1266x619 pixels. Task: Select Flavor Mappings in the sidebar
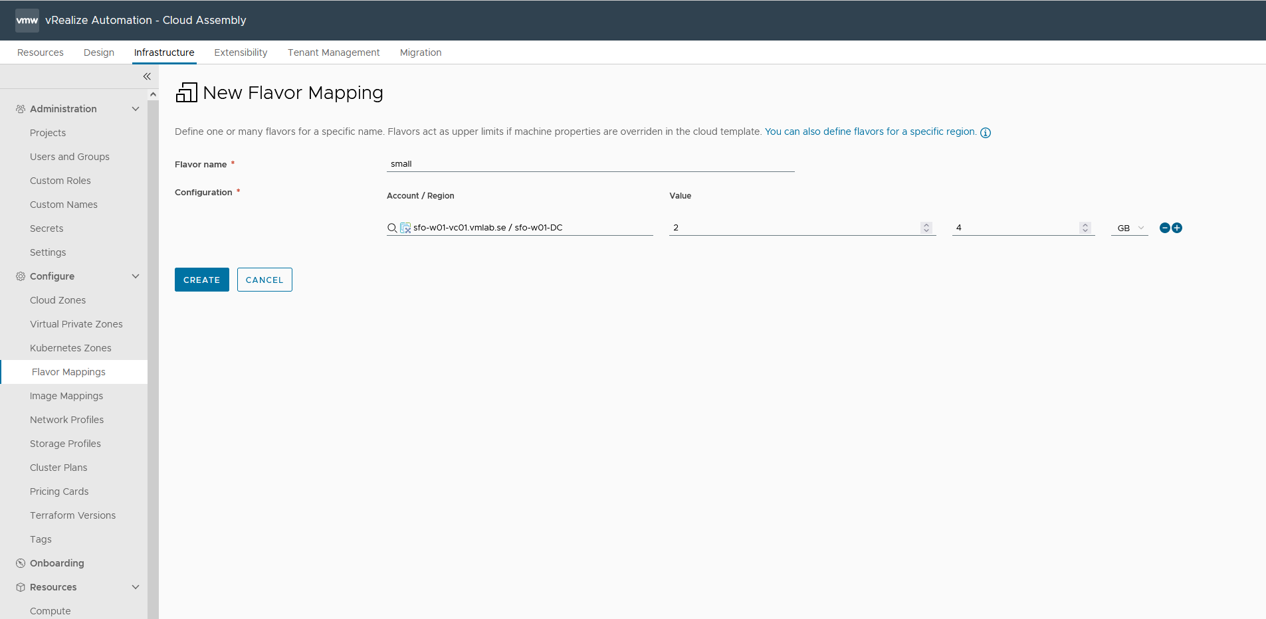click(x=74, y=372)
